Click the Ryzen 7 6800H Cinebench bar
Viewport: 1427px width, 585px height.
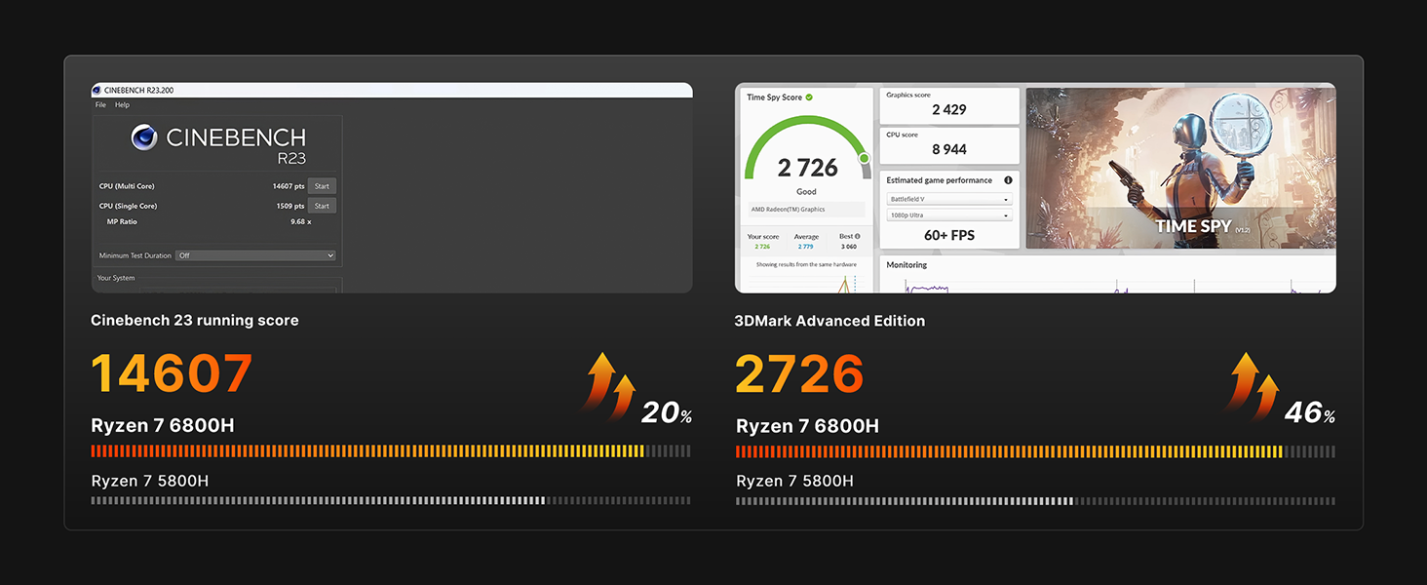tap(391, 451)
